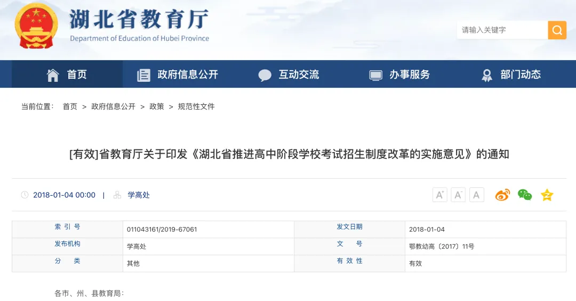576x301 pixels.
Task: Open the 互动交流 menu item
Action: click(299, 74)
